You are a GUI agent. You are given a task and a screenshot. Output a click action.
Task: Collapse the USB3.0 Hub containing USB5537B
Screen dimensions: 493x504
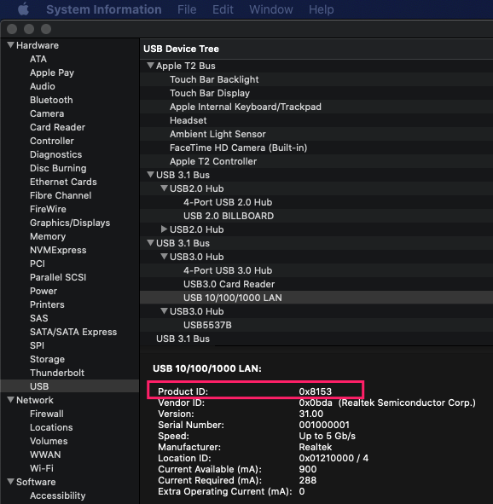pyautogui.click(x=165, y=310)
